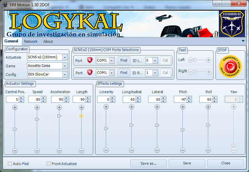
Task: Click the Save as... button
Action: tap(149, 163)
